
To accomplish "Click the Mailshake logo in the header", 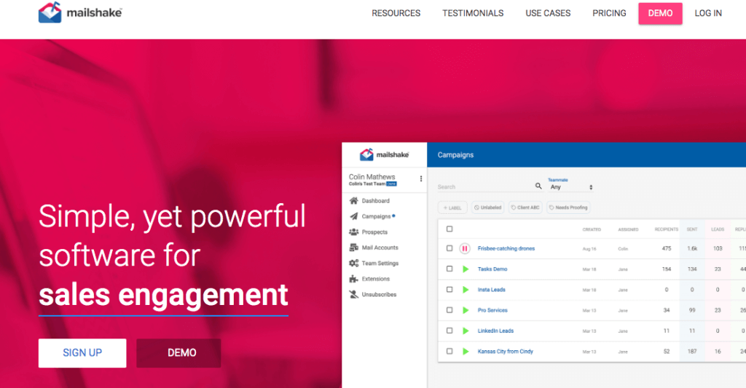I will [x=80, y=12].
